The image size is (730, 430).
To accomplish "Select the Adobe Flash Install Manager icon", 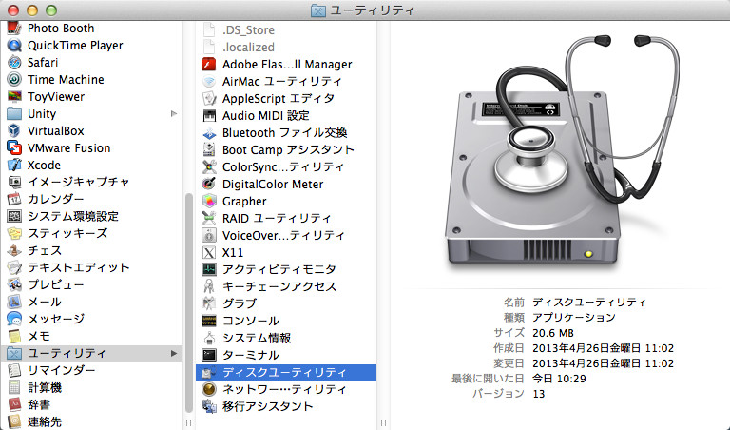I will point(208,65).
